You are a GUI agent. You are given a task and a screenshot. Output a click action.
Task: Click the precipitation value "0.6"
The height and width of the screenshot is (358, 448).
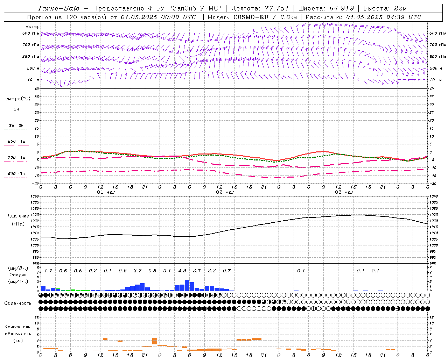[x=63, y=271]
